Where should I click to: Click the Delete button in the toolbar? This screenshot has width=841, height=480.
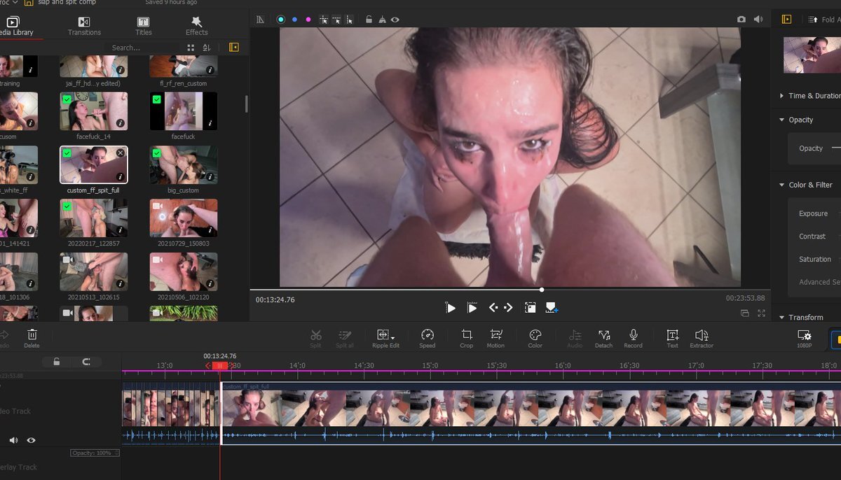(x=32, y=337)
